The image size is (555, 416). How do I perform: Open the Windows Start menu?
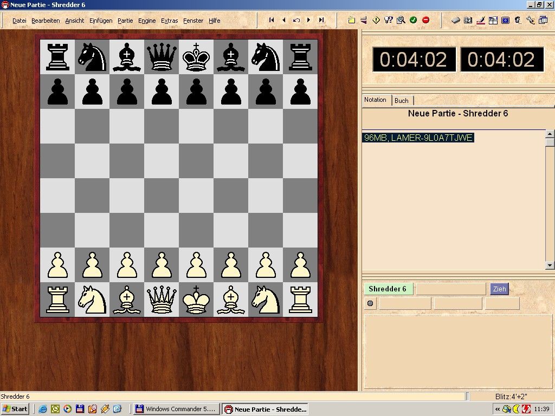click(15, 409)
